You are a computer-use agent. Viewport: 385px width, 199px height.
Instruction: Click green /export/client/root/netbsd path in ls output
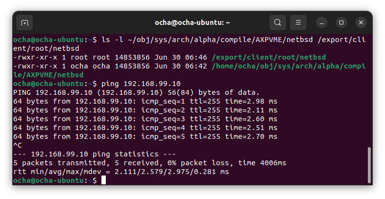tap(268, 57)
